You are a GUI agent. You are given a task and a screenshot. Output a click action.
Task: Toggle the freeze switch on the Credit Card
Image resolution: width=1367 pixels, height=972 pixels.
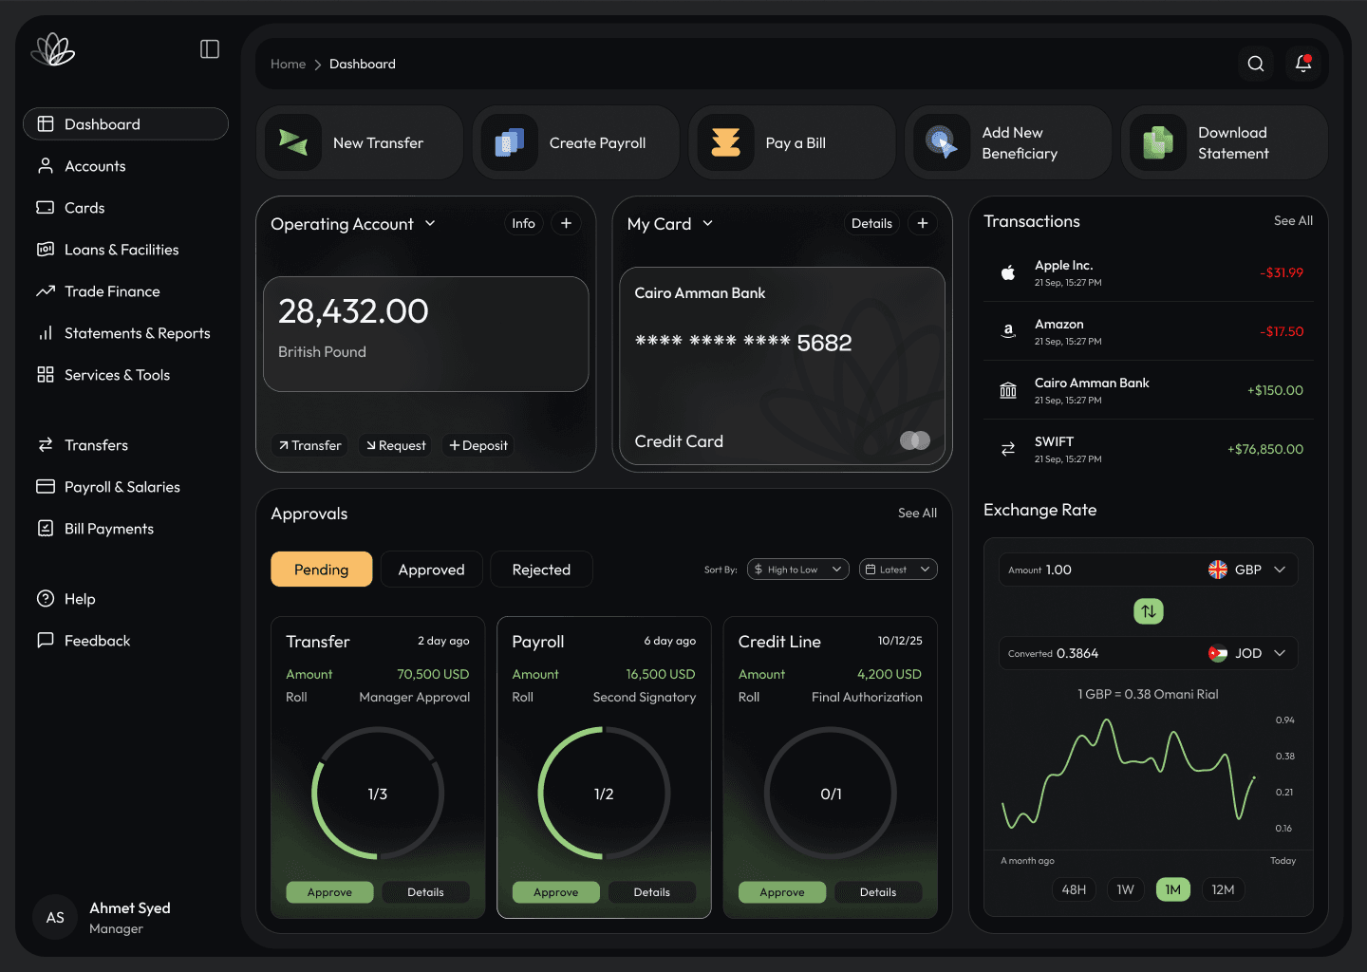click(x=913, y=440)
